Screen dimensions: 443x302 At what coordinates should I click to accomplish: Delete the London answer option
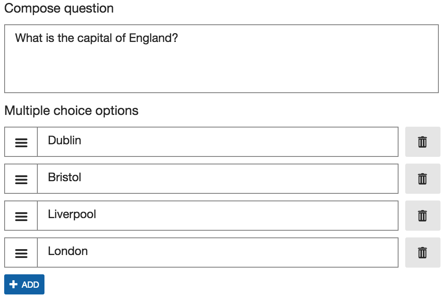(x=422, y=253)
